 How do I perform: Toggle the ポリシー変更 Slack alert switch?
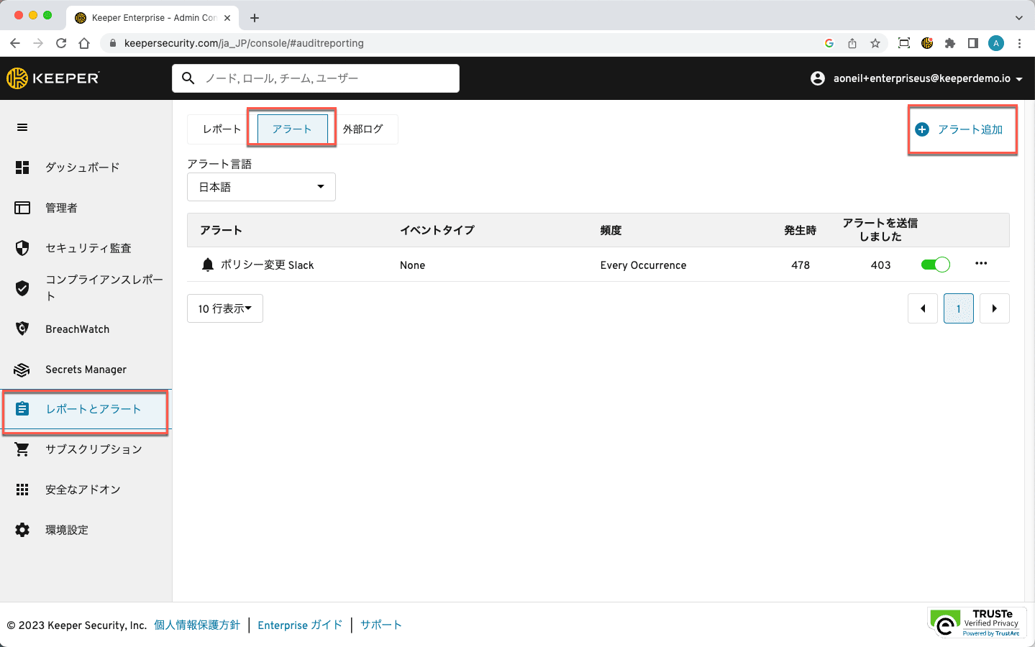(935, 265)
